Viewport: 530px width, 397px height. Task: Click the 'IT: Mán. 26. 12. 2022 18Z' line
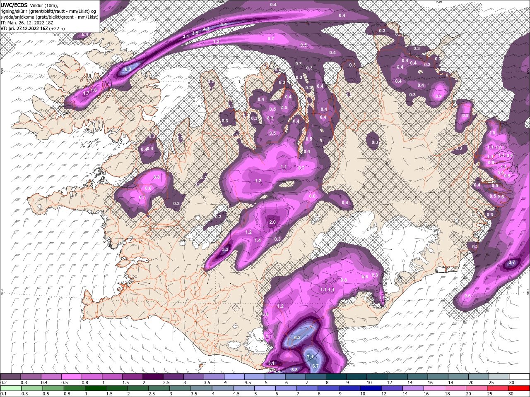26,23
